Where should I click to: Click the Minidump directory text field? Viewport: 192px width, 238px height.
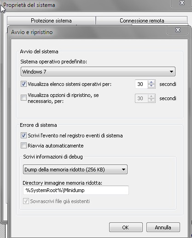(76, 190)
